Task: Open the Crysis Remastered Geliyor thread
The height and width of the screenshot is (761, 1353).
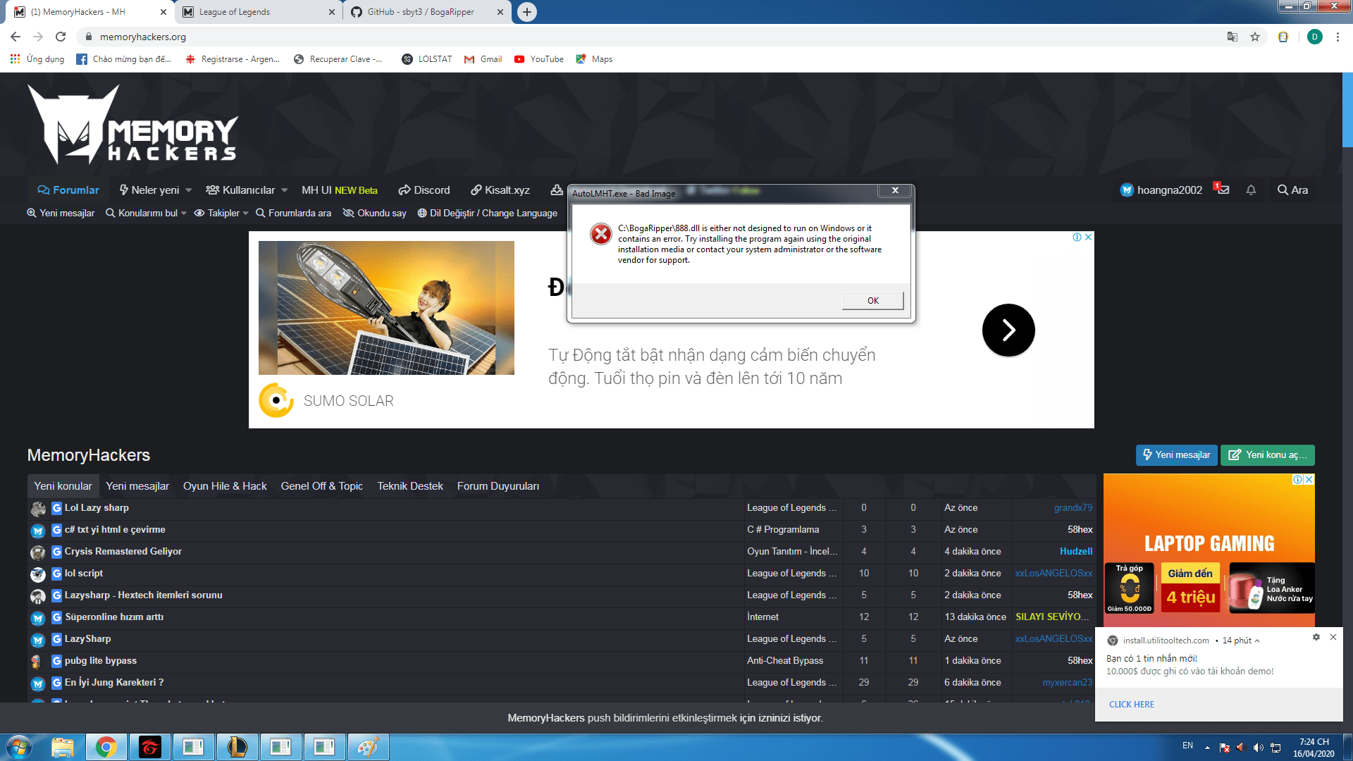Action: [123, 552]
